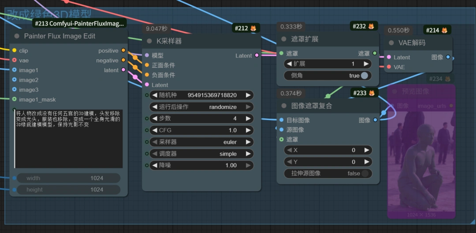Increase Y offset with right arrow

[366, 162]
